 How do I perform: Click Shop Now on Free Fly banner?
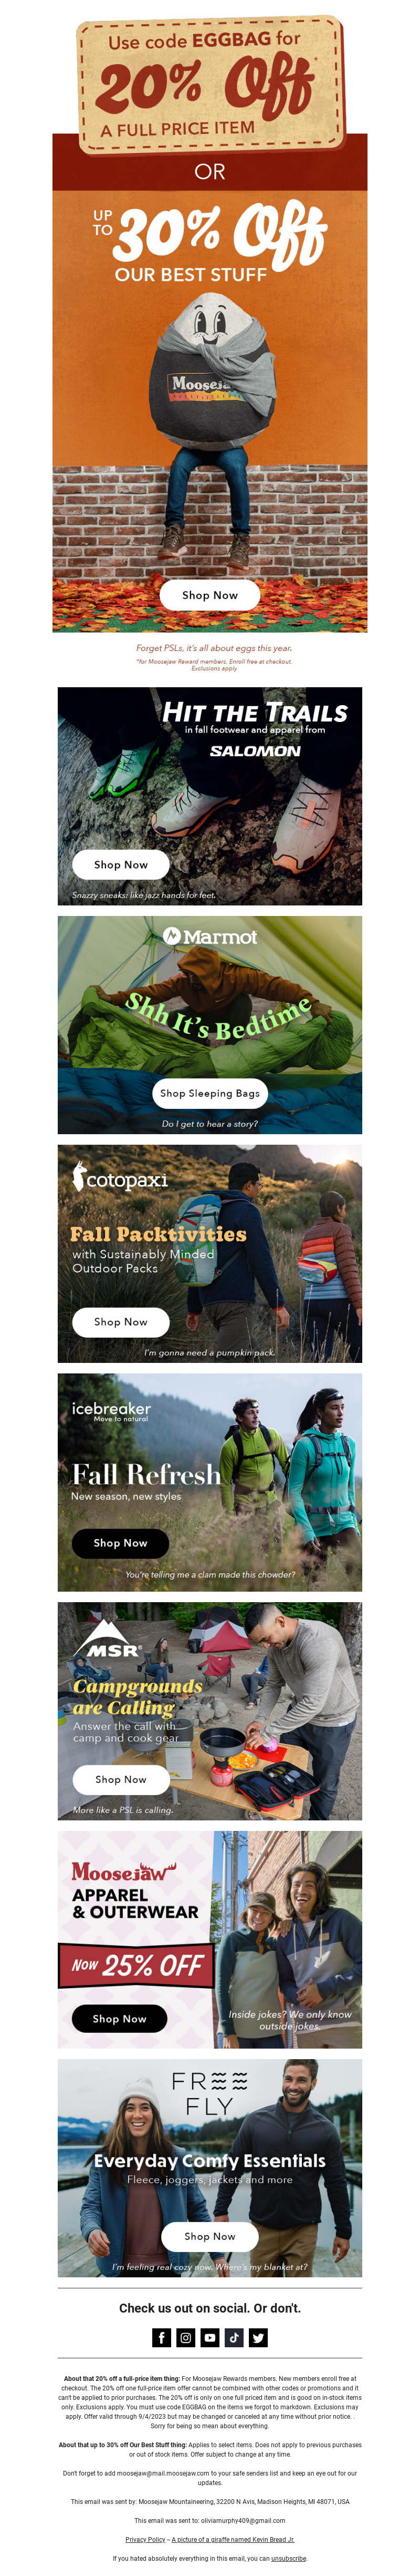[x=209, y=2236]
